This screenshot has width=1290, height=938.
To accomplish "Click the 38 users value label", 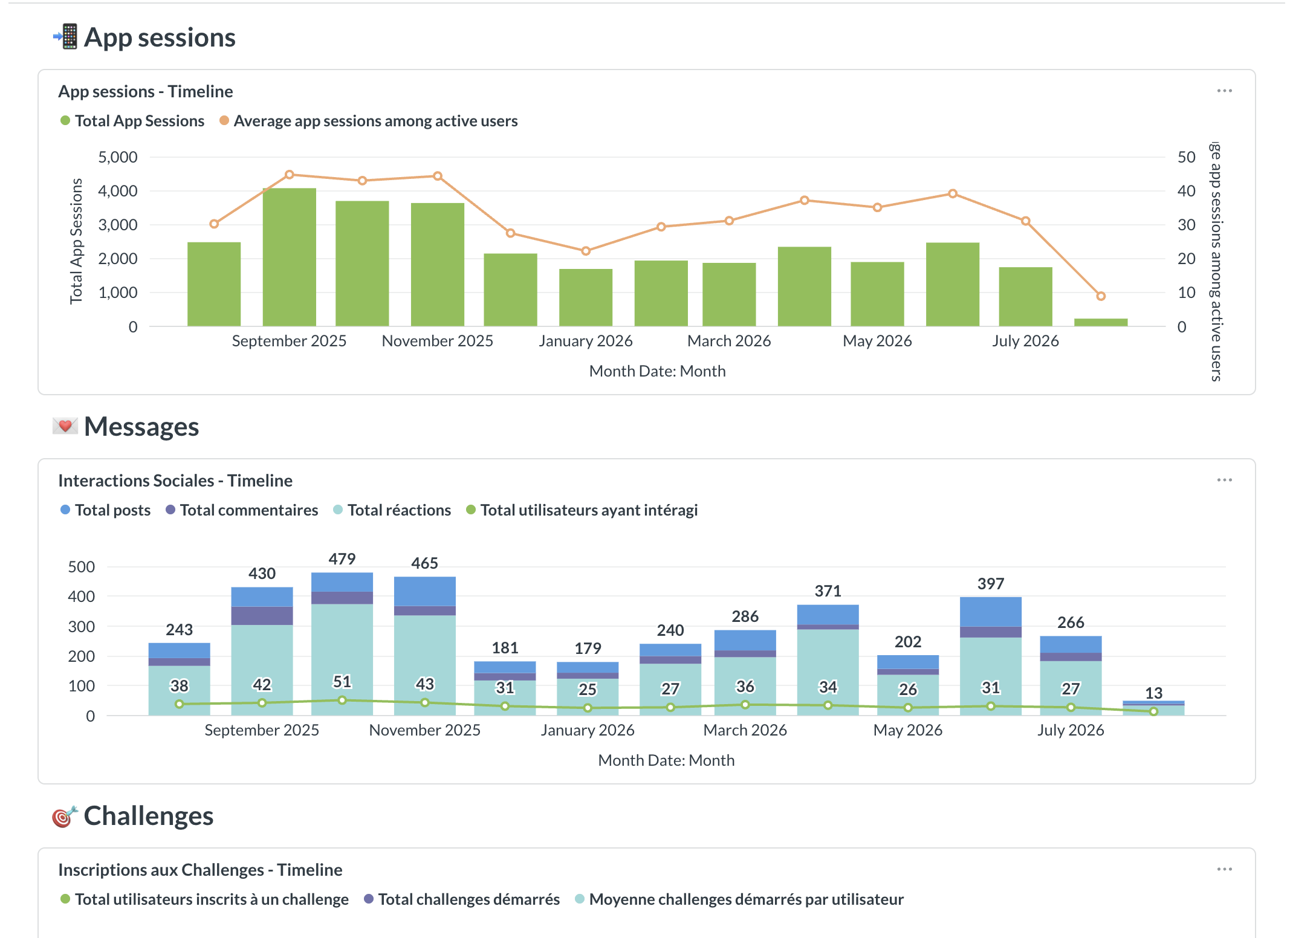I will point(180,686).
